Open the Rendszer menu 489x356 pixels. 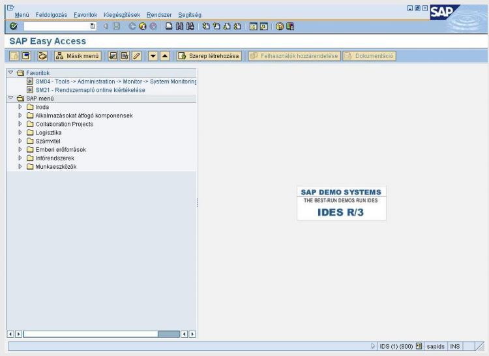[159, 15]
